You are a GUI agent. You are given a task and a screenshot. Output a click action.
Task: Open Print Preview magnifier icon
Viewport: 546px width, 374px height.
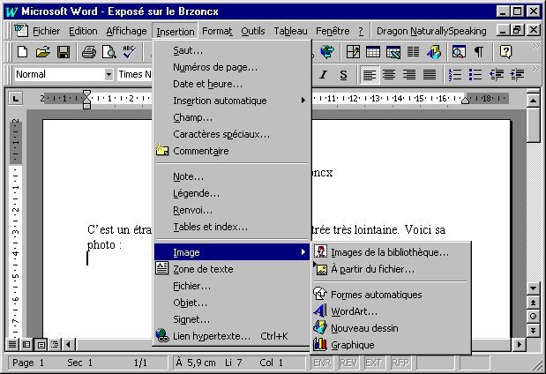coord(109,52)
